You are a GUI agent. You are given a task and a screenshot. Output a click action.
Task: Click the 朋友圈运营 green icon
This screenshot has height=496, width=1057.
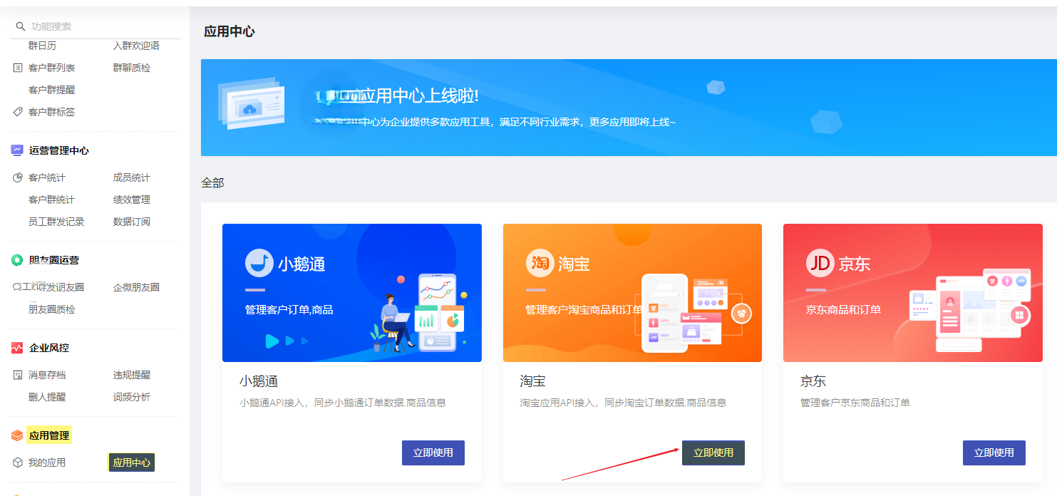point(17,260)
